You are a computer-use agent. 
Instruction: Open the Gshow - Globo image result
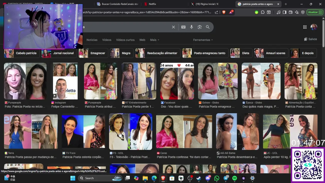[218, 81]
